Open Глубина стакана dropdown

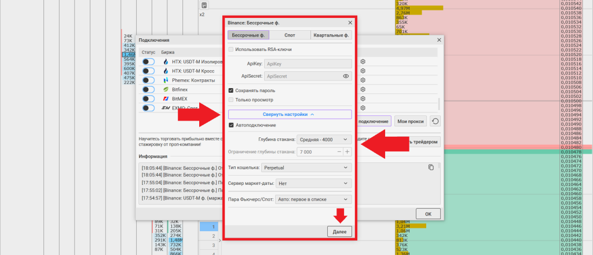click(x=324, y=140)
